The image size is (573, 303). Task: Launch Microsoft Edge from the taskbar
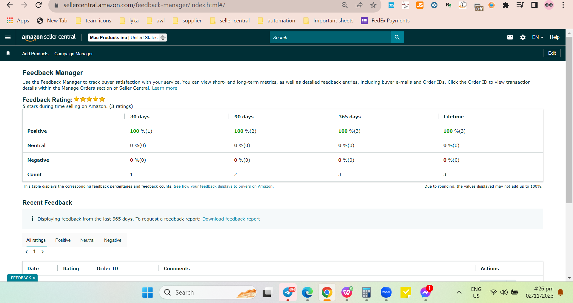[x=307, y=292]
